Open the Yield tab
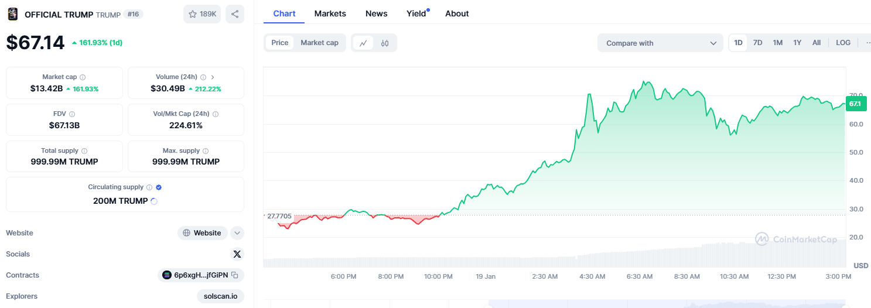This screenshot has height=308, width=871. (x=418, y=13)
